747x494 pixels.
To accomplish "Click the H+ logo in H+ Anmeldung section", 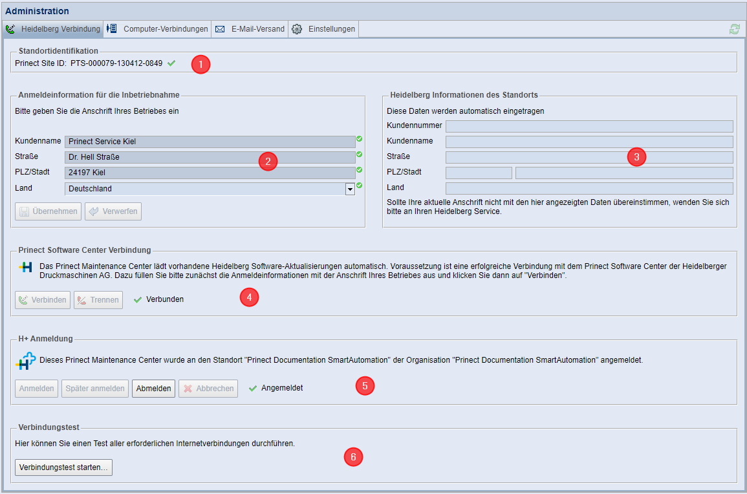I will (x=25, y=361).
